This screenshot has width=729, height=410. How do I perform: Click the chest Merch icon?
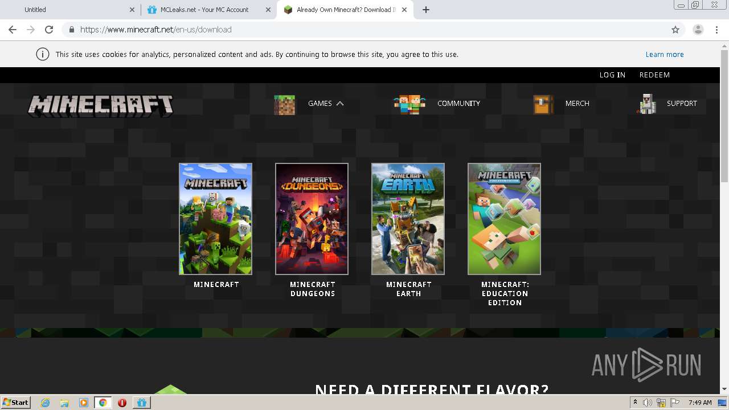543,104
